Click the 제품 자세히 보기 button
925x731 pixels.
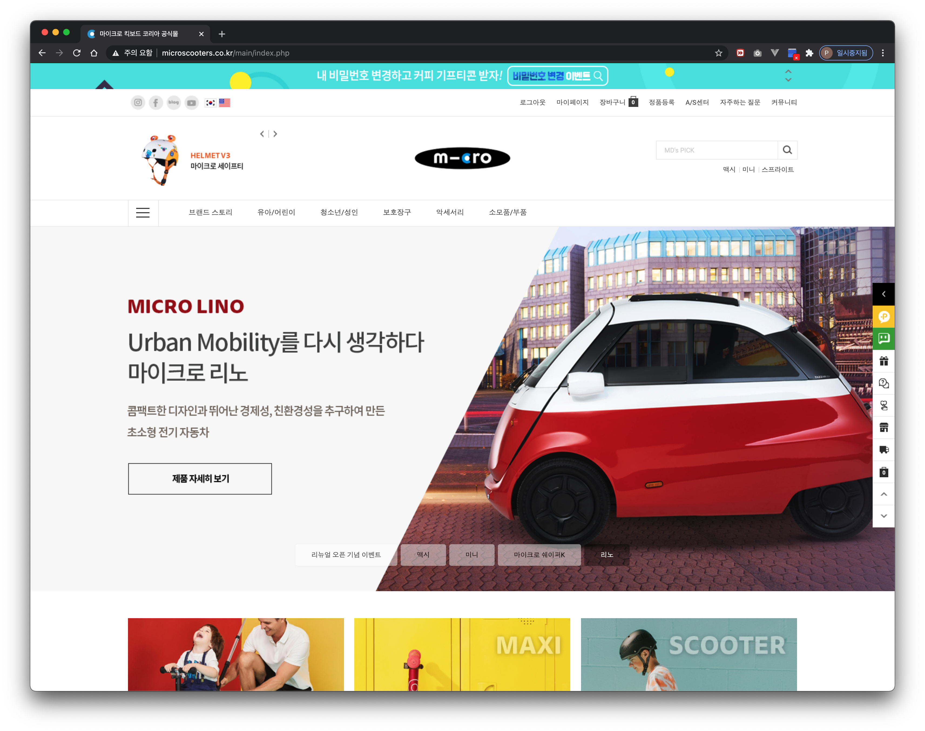coord(200,479)
